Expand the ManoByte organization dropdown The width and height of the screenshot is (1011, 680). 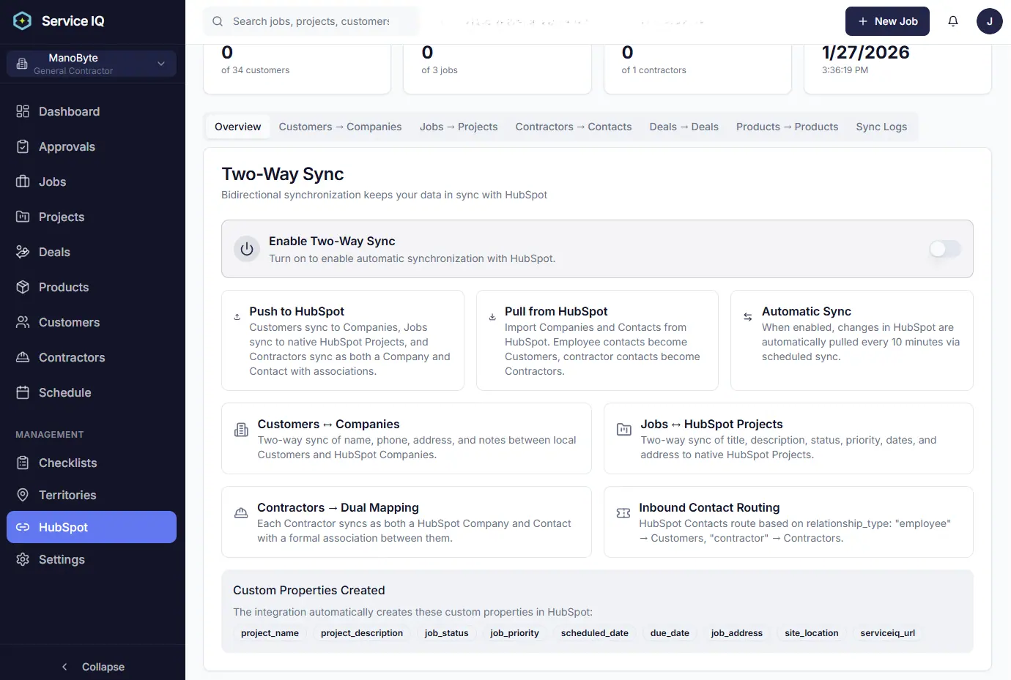pos(92,64)
